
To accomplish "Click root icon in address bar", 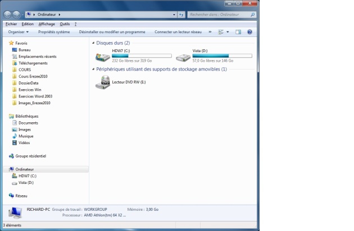I will click(29, 15).
